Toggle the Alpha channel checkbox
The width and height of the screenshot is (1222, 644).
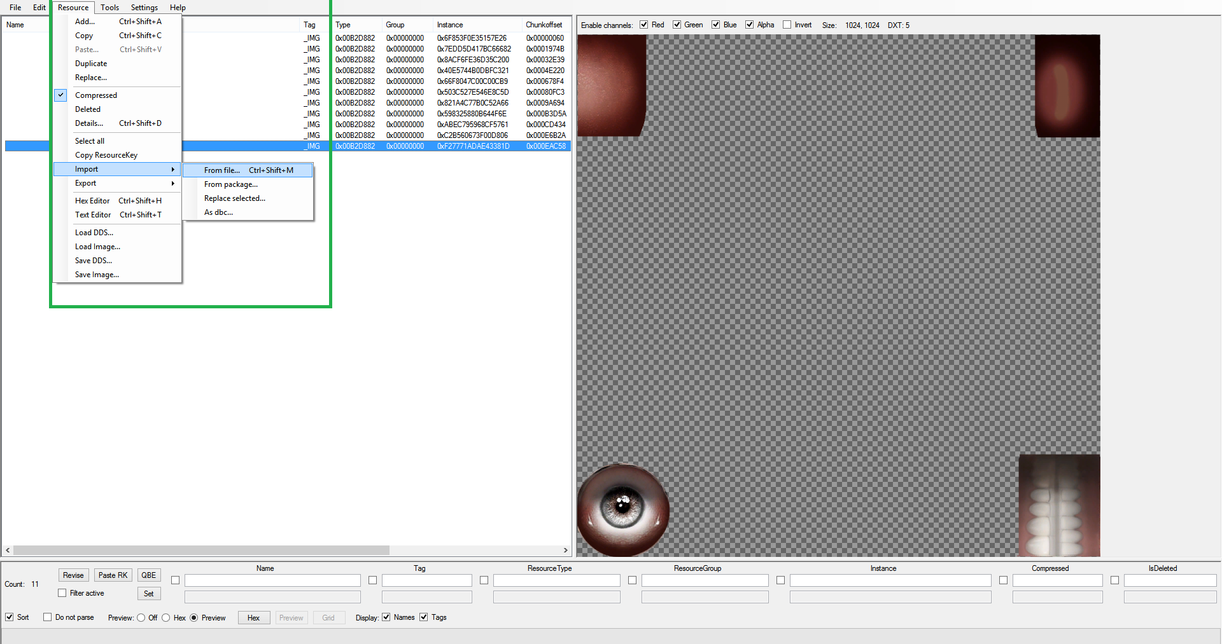click(750, 25)
